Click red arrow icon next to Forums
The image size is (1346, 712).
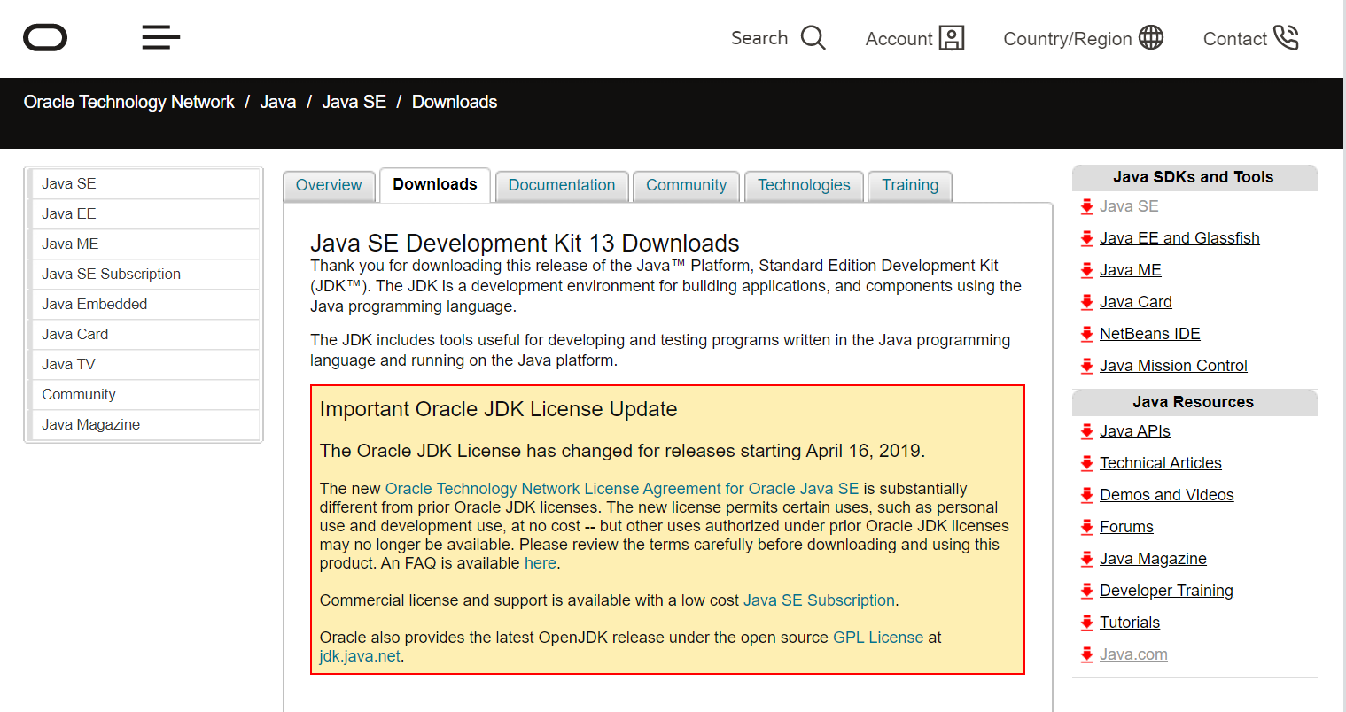tap(1087, 527)
